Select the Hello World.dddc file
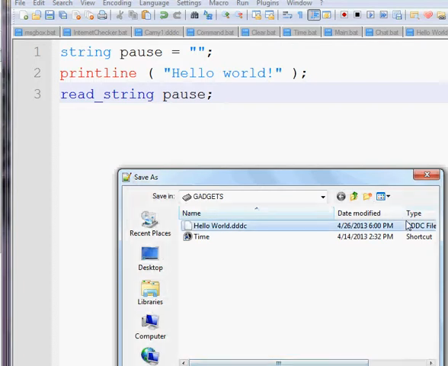Screen dimensions: 448x366 pyautogui.click(x=220, y=226)
